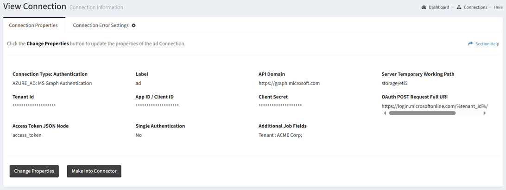
Task: Click the masked Tenant Id value
Action: [x=34, y=105]
